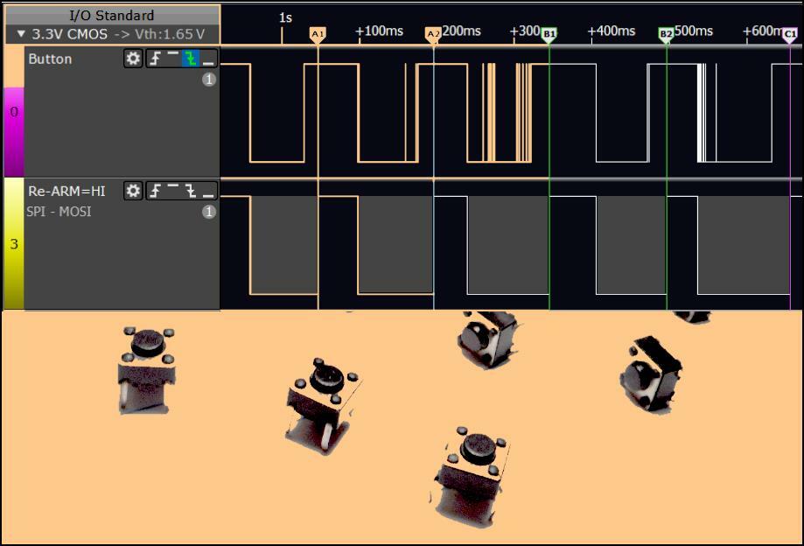Select the green B2 timeline marker

pos(666,34)
